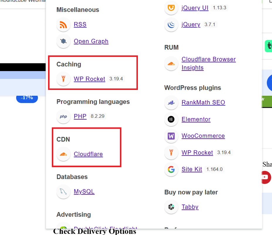
Task: Click the jQuery UI icon
Action: pos(171,8)
